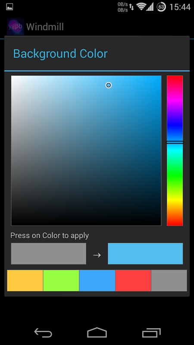
Task: Select the lime green preset swatch
Action: point(61,281)
